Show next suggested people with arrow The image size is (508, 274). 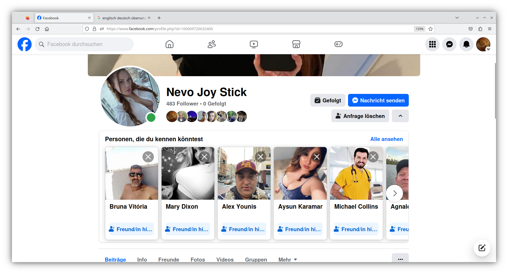[x=394, y=193]
